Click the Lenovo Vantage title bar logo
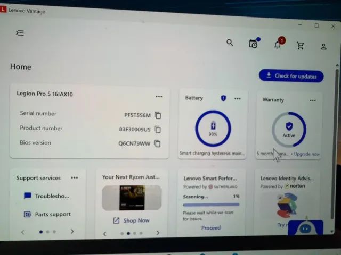Viewport: 341px width, 255px height. pos(3,10)
